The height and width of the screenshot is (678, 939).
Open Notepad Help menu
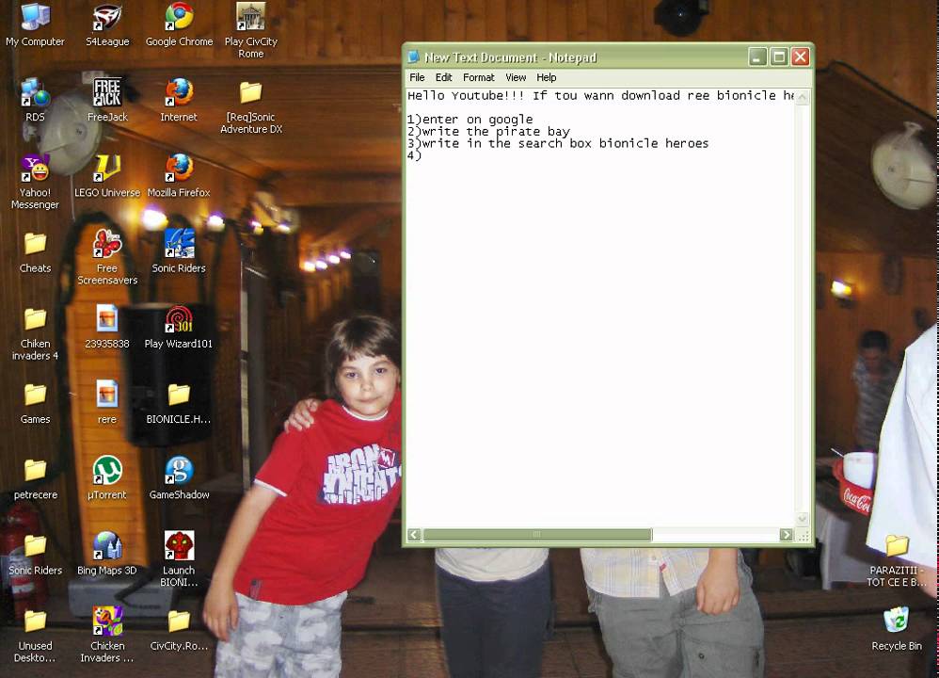pos(546,77)
